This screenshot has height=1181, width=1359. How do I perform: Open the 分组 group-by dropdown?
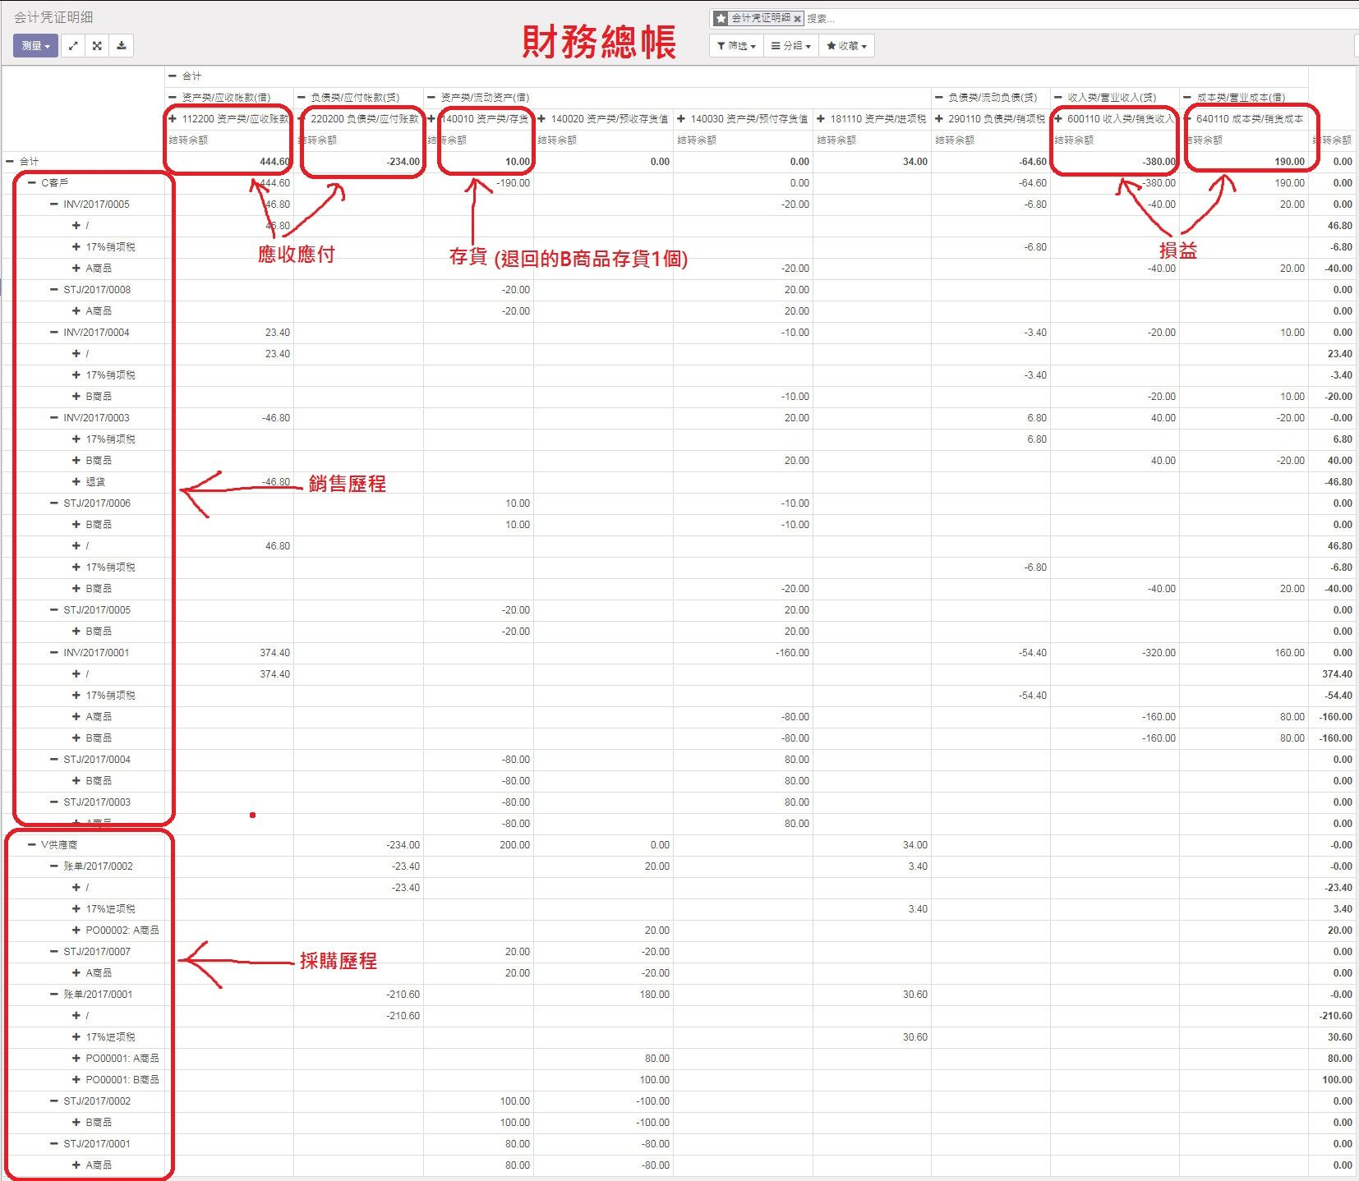(790, 46)
